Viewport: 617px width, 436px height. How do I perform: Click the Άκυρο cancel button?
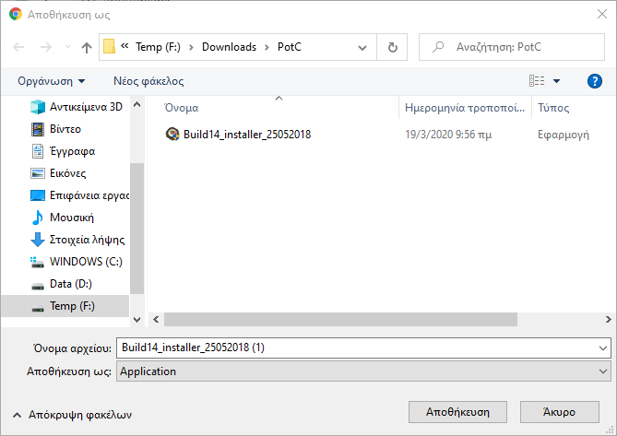click(x=559, y=412)
